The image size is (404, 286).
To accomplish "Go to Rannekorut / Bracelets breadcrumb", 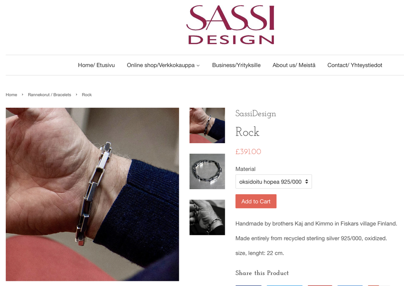I will 50,95.
